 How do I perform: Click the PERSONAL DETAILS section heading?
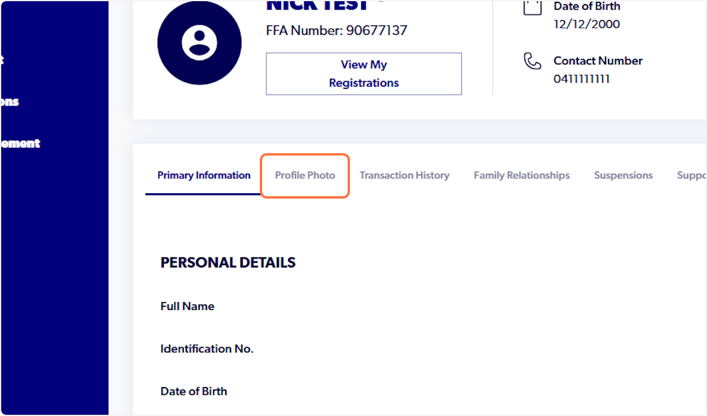[x=228, y=263]
